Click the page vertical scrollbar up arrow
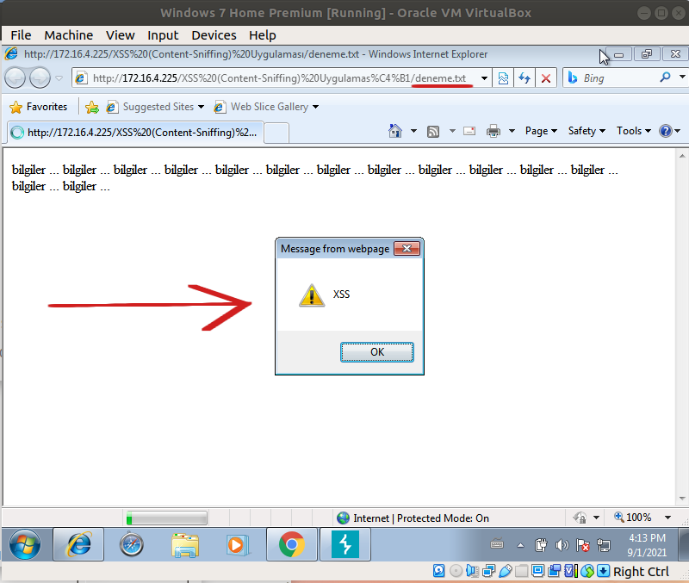689x583 pixels. click(x=681, y=156)
